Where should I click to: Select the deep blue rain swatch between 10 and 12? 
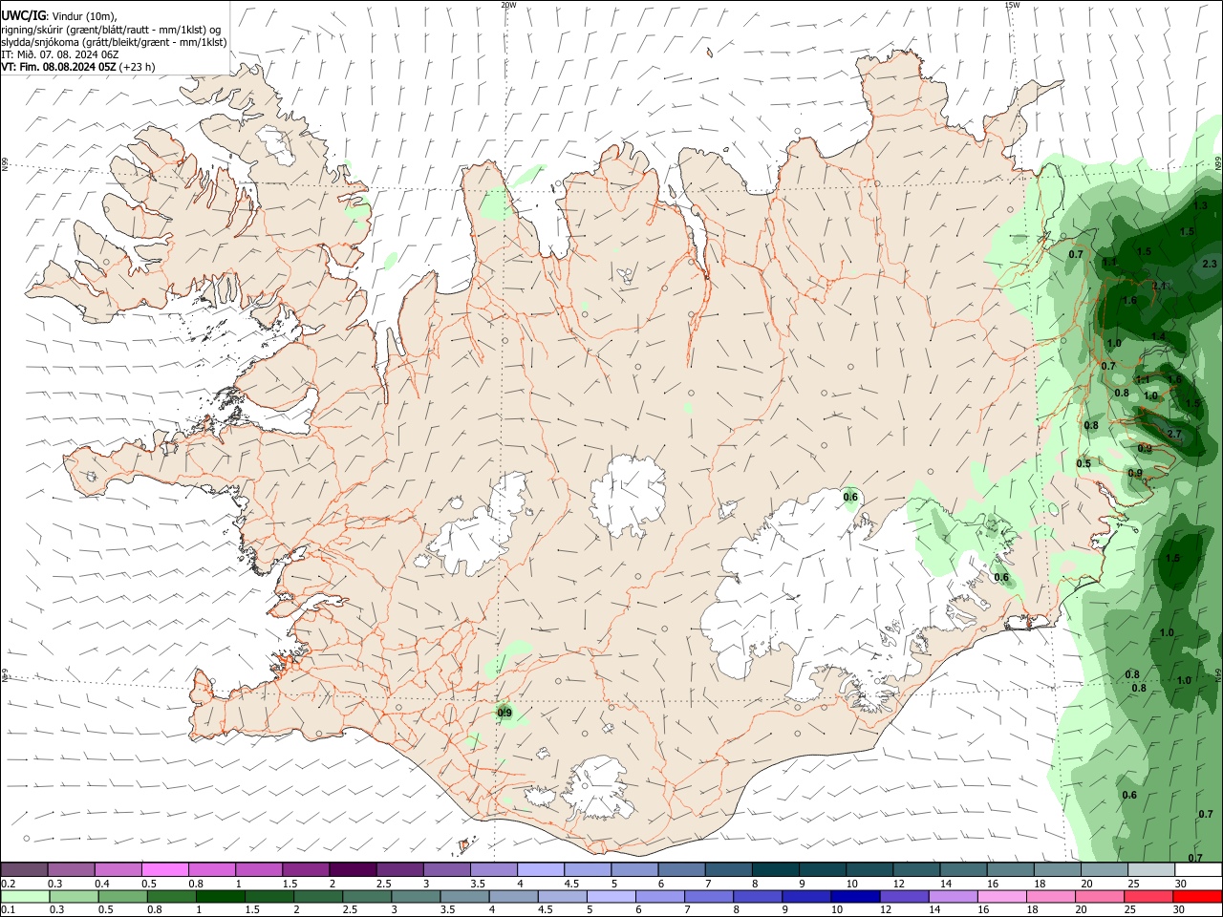[x=853, y=897]
